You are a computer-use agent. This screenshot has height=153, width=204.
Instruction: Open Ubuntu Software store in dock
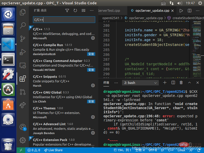point(8,105)
